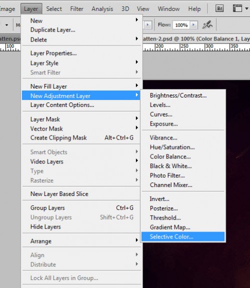
Task: Open the 3D menu
Action: tap(125, 9)
